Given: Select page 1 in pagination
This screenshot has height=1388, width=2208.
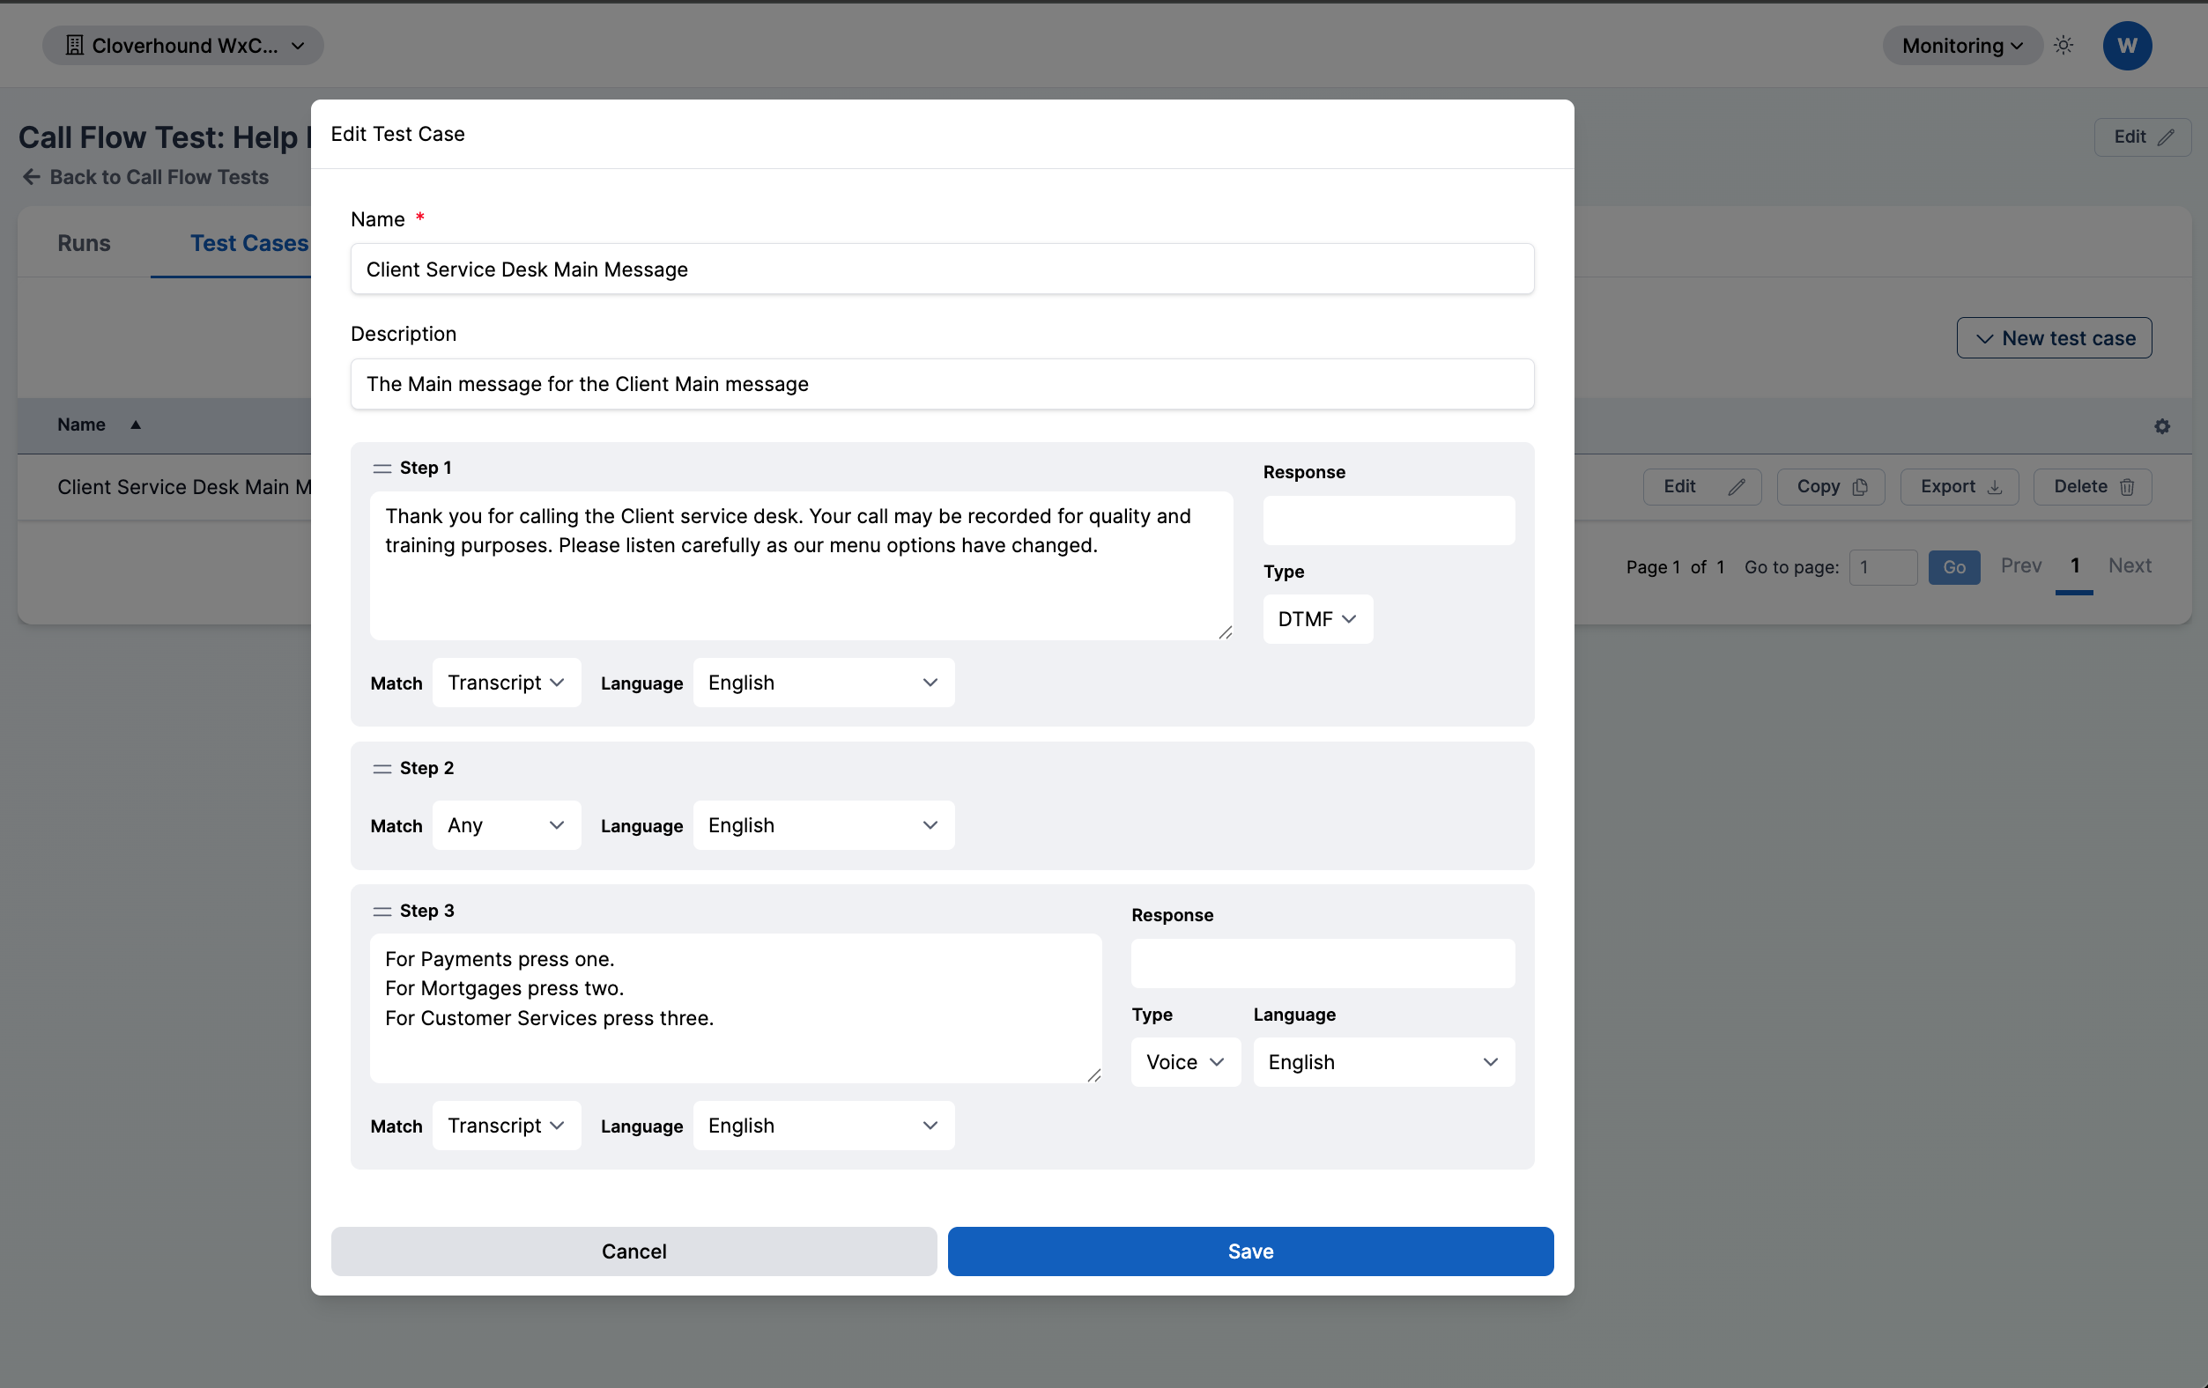Looking at the screenshot, I should (x=2073, y=565).
